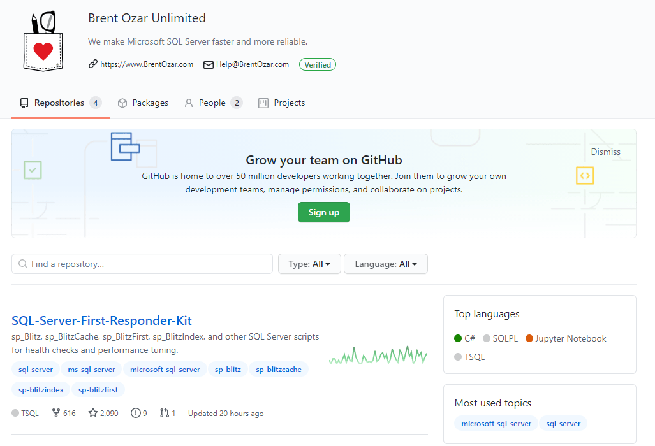Screen dimensions: 655x446
Task: Open the Projects tab
Action: point(281,103)
